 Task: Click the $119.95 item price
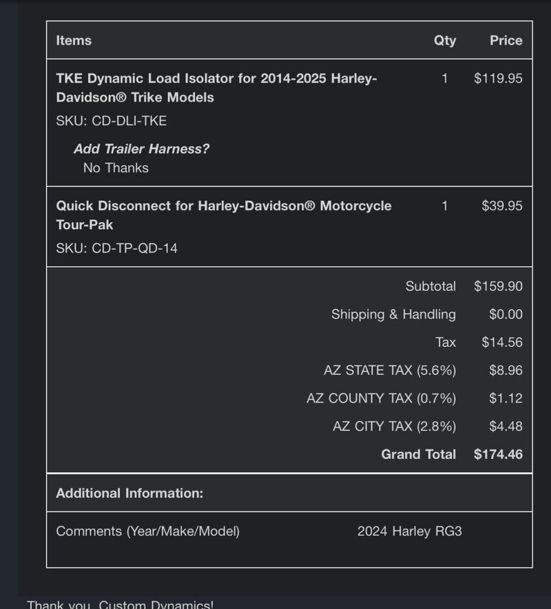coord(498,78)
